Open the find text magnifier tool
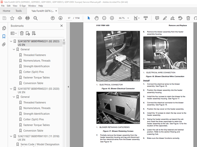The image size is (197, 147). pyautogui.click(x=36, y=18)
